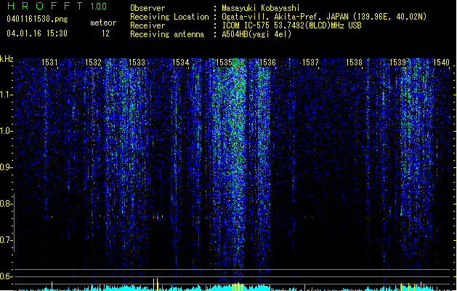Screen dimensions: 457x291
Task: Click the 0.8 kHz axis label
Action: 6,204
